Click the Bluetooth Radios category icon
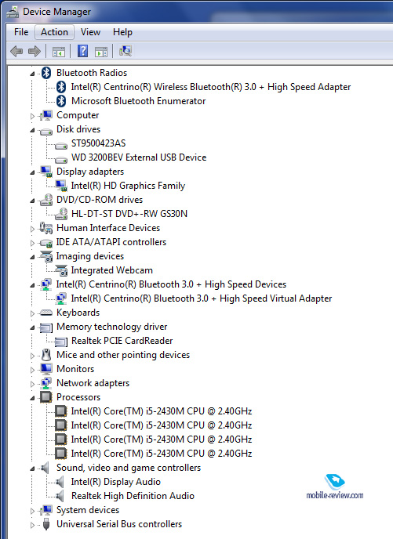This screenshot has width=393, height=539. 46,73
